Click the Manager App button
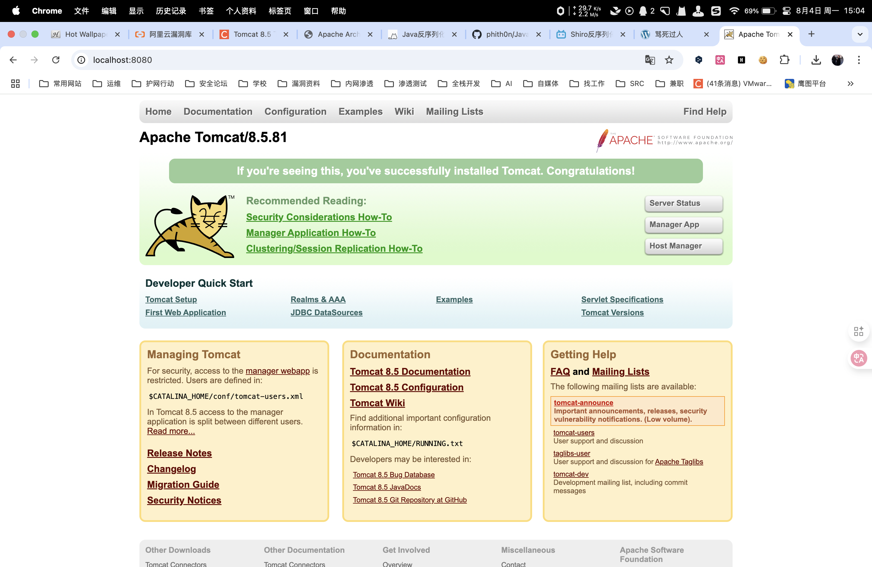The image size is (872, 567). tap(683, 224)
